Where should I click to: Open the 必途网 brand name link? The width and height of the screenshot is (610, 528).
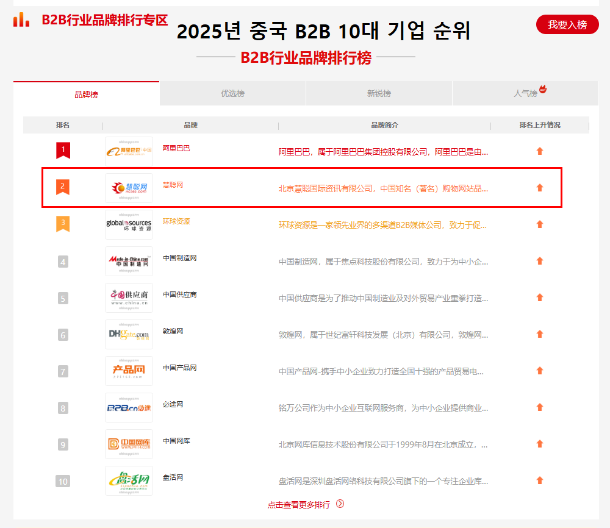pos(173,404)
